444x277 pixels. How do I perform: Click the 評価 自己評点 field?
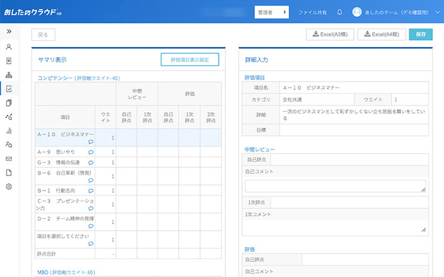point(365,260)
